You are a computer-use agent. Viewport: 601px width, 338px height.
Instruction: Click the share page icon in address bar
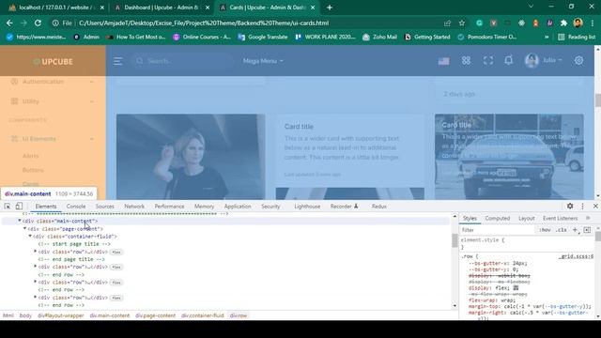tap(447, 23)
